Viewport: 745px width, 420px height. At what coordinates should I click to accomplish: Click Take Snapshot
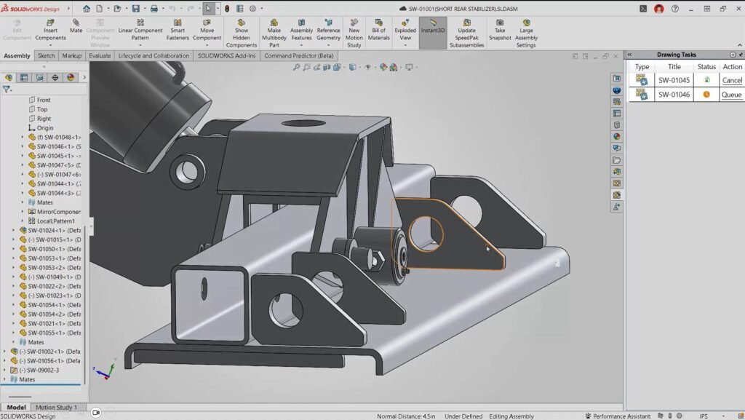point(500,30)
